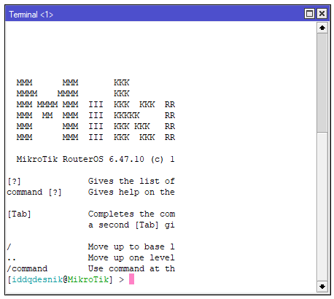Click 'Move up to base l' text

pos(131,246)
